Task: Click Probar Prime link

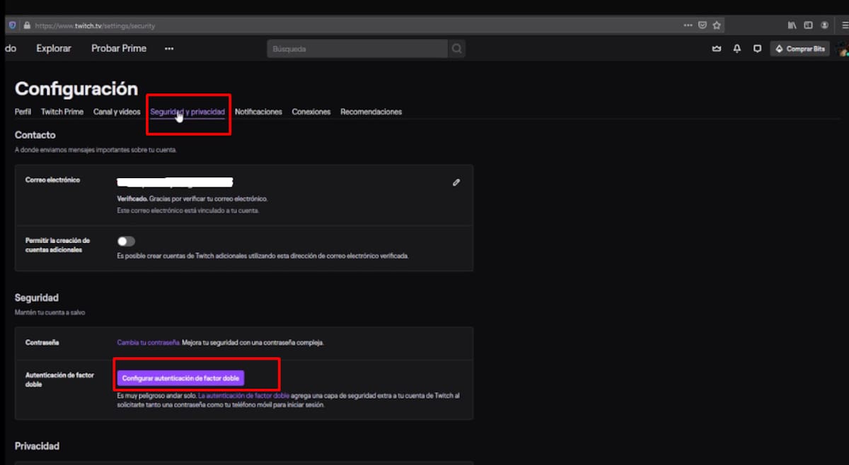Action: (x=119, y=49)
